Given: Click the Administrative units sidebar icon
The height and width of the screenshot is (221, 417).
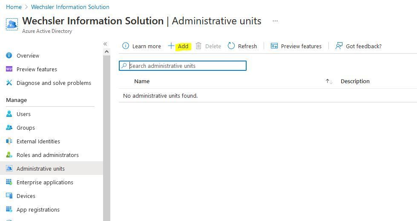Looking at the screenshot, I should pyautogui.click(x=9, y=168).
